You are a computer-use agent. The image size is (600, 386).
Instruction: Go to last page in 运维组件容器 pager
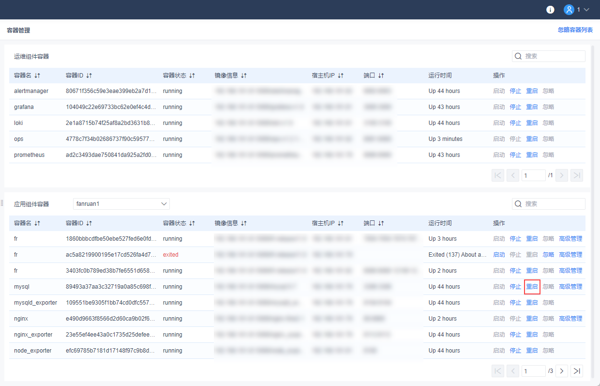pyautogui.click(x=577, y=175)
